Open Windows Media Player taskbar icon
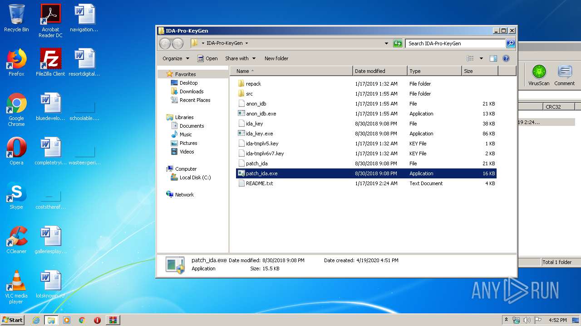This screenshot has width=581, height=326. (x=67, y=320)
